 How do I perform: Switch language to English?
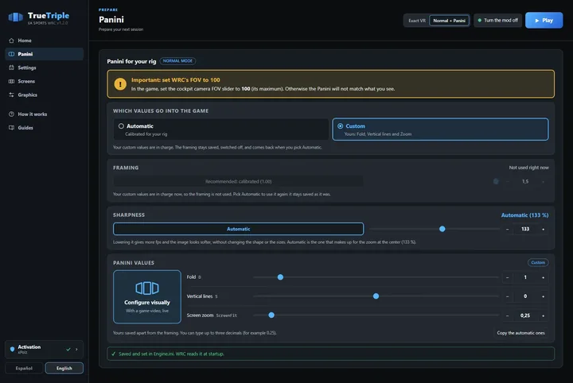point(64,368)
